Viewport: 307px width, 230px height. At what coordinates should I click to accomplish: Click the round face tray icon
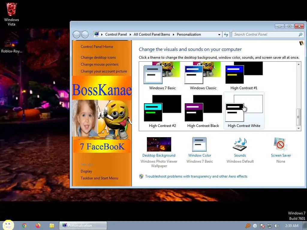click(255, 226)
